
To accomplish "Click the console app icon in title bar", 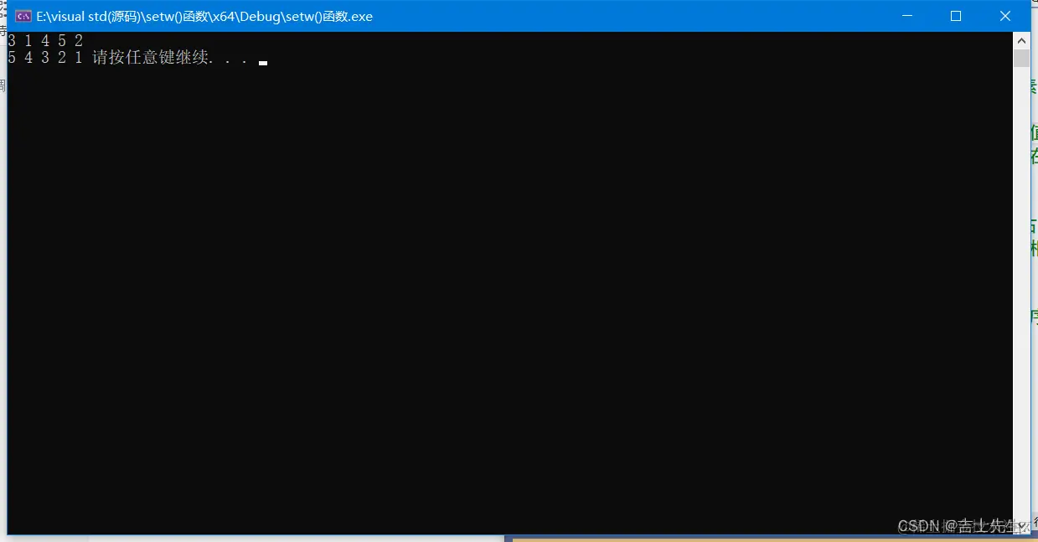I will point(23,16).
